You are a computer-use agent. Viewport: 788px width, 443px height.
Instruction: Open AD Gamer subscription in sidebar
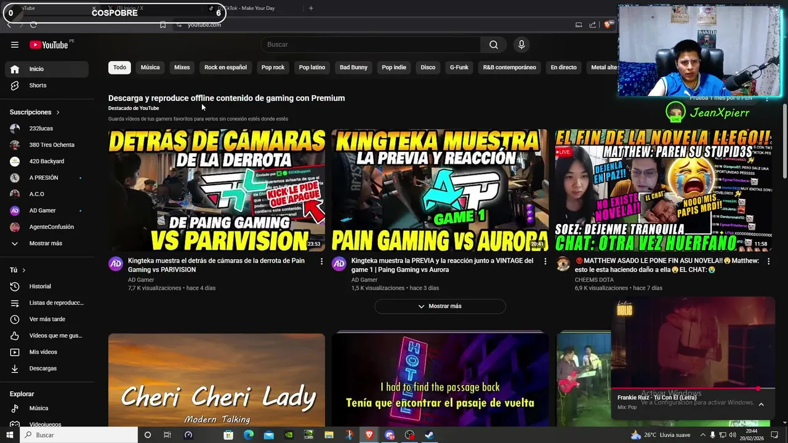coord(47,210)
